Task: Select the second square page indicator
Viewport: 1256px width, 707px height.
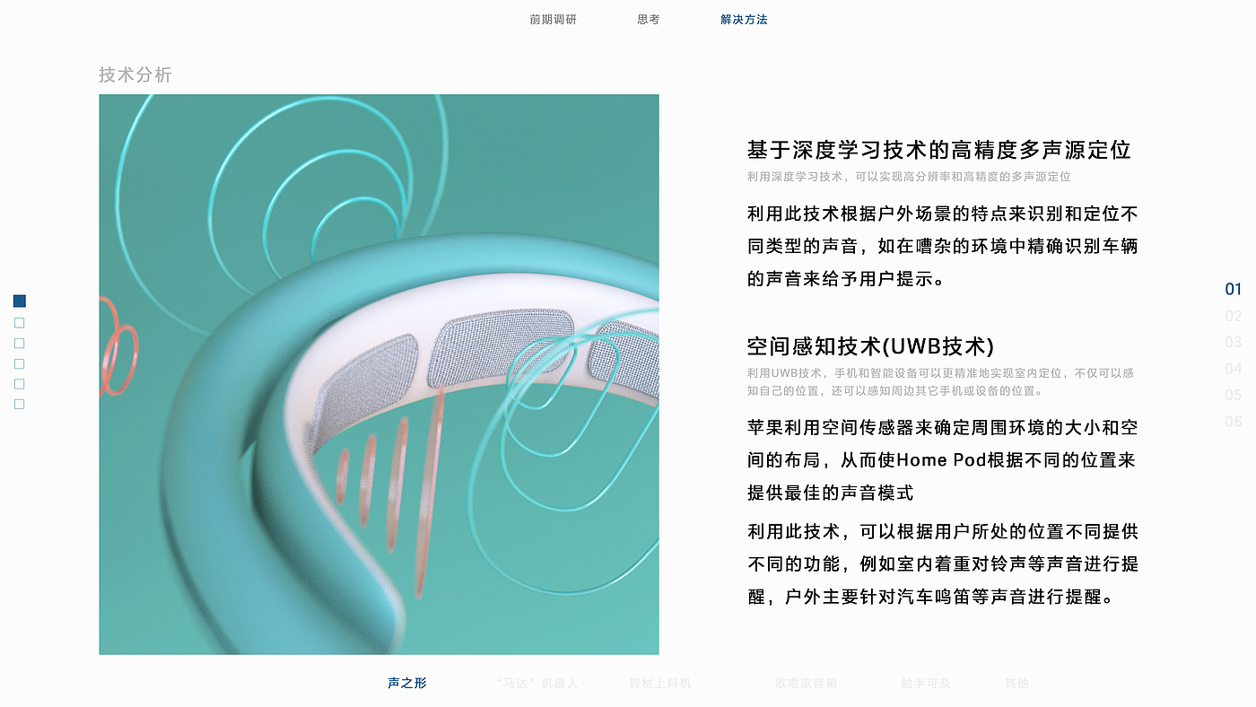Action: 20,323
